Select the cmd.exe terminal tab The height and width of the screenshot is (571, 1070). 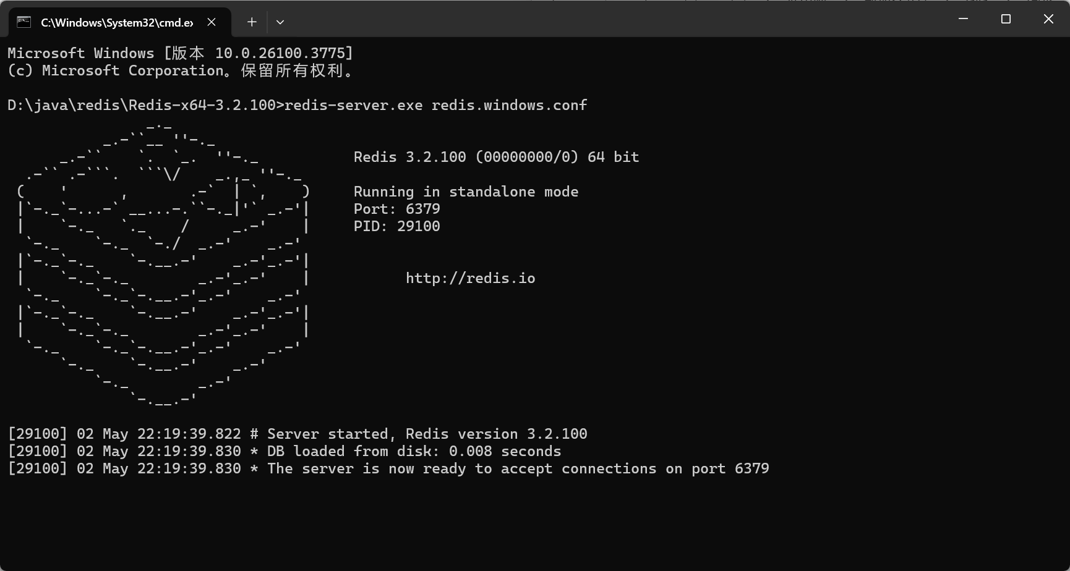click(120, 22)
